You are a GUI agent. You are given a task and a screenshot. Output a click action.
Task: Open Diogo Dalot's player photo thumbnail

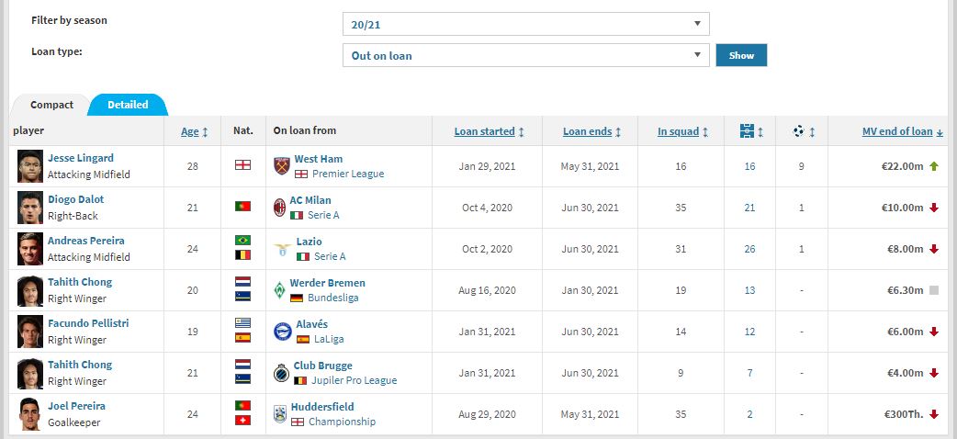pyautogui.click(x=30, y=208)
